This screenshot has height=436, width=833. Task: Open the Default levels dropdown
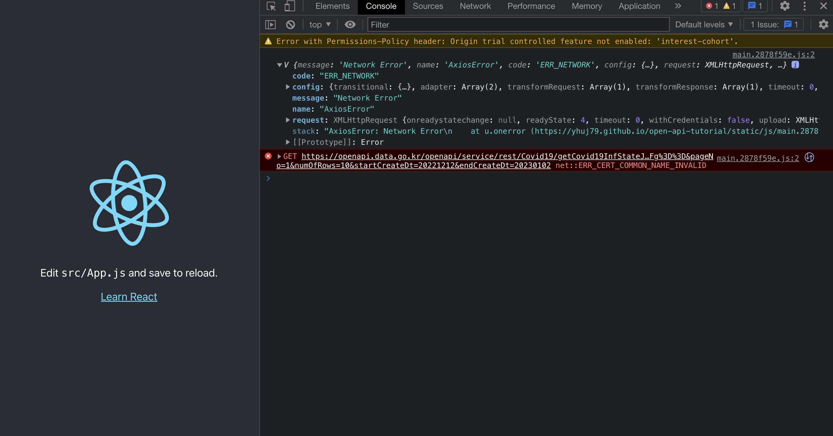tap(704, 25)
